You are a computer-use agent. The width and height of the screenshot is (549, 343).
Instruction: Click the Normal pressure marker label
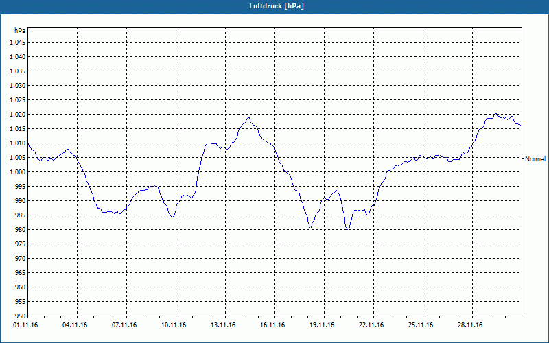click(535, 159)
